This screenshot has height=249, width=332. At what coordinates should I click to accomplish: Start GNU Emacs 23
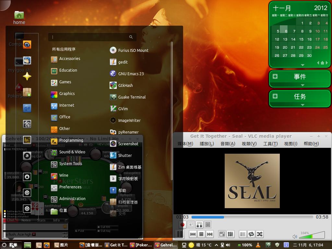tap(127, 74)
